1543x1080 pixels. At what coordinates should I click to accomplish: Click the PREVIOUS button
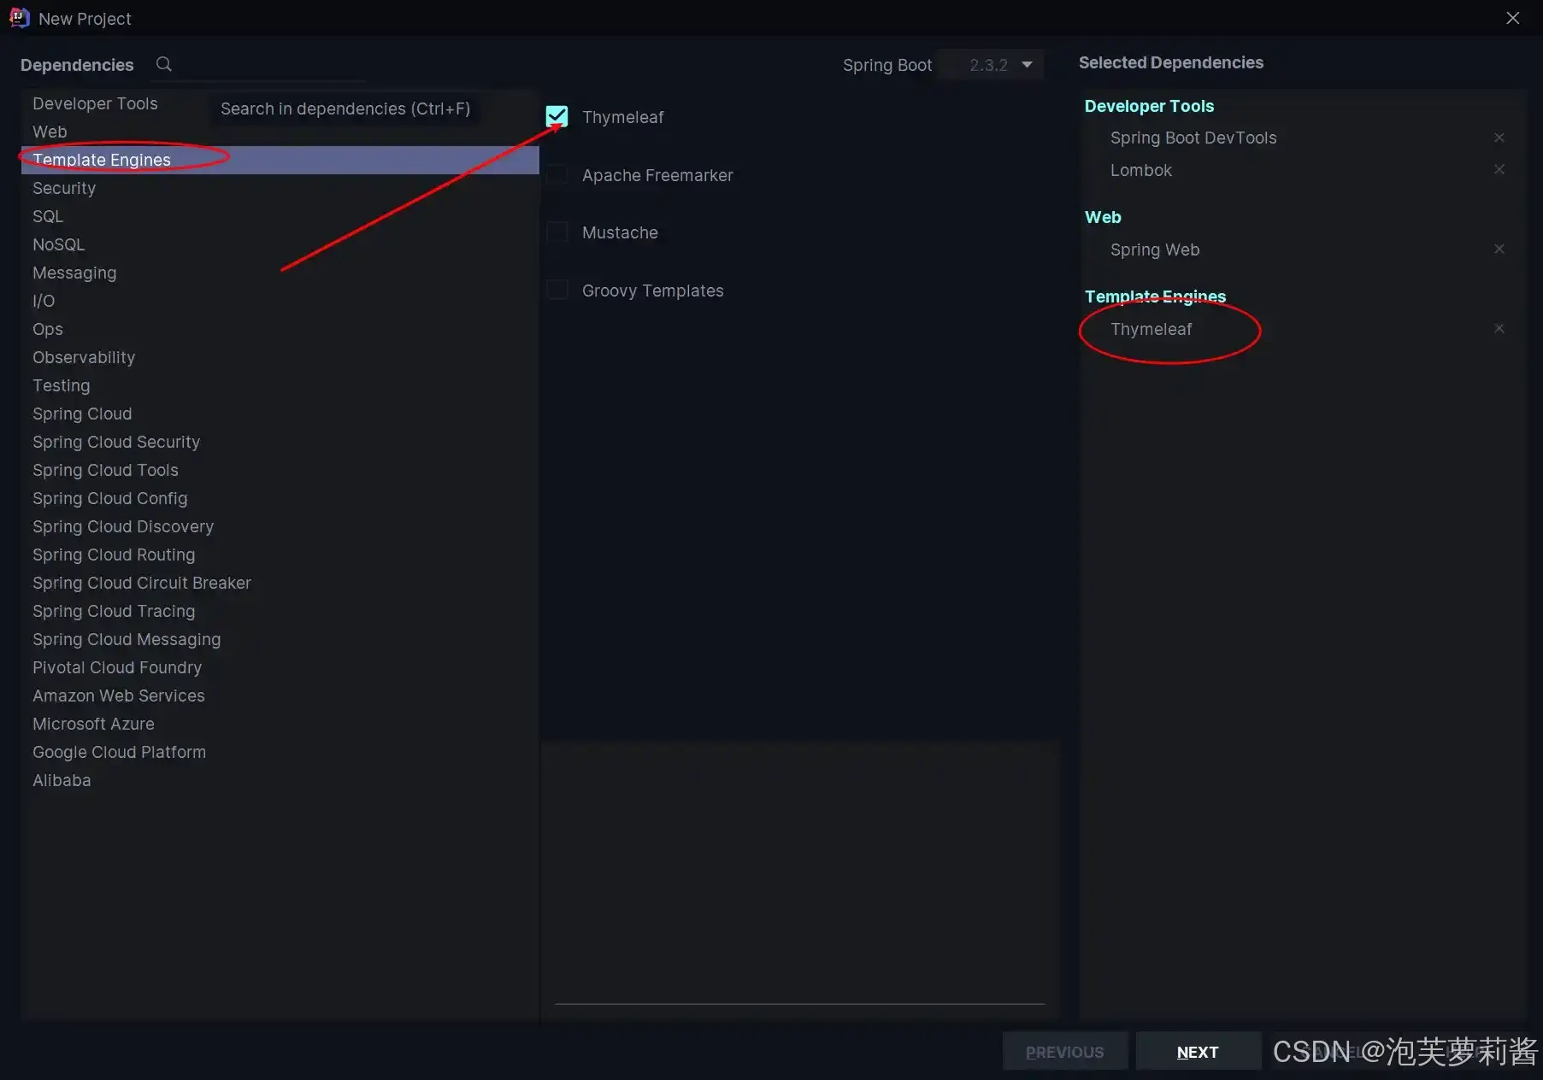1065,1052
